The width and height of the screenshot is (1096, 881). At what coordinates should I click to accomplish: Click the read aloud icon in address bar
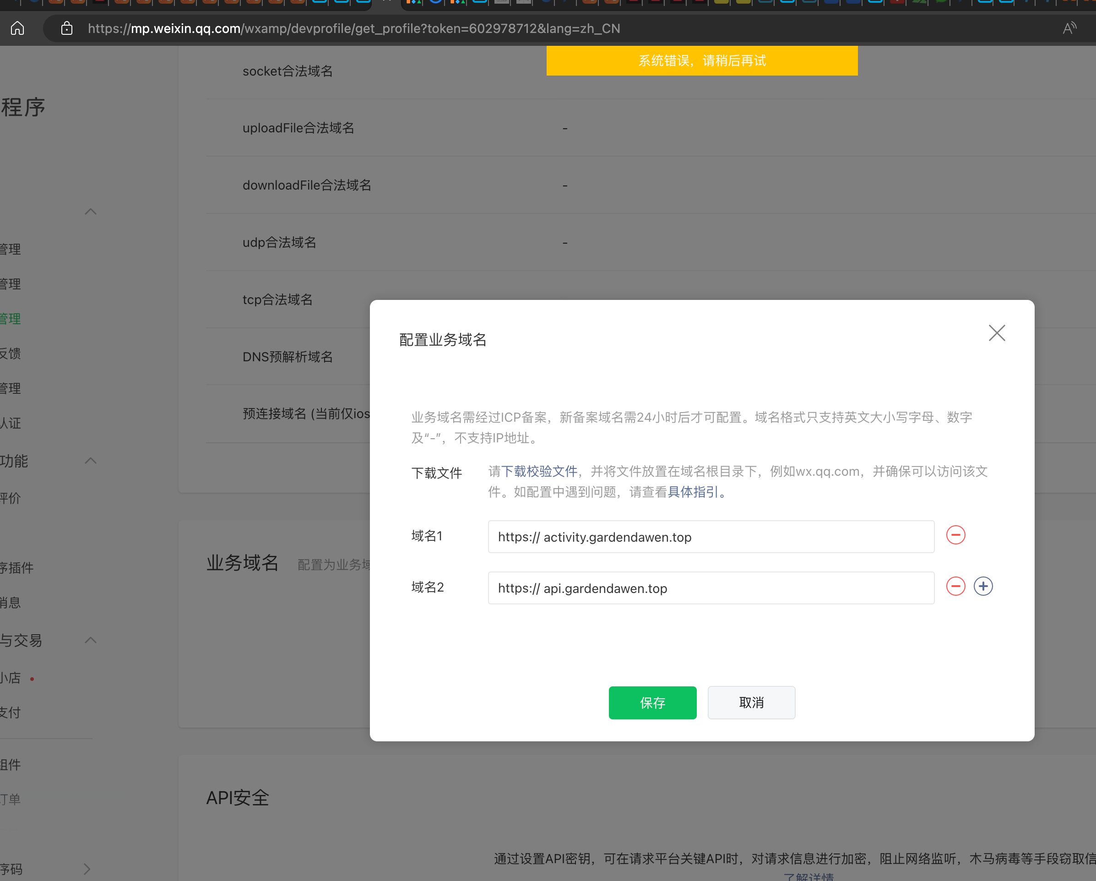coord(1069,28)
